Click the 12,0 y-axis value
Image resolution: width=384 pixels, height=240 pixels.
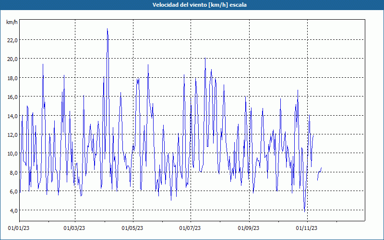tap(12, 135)
